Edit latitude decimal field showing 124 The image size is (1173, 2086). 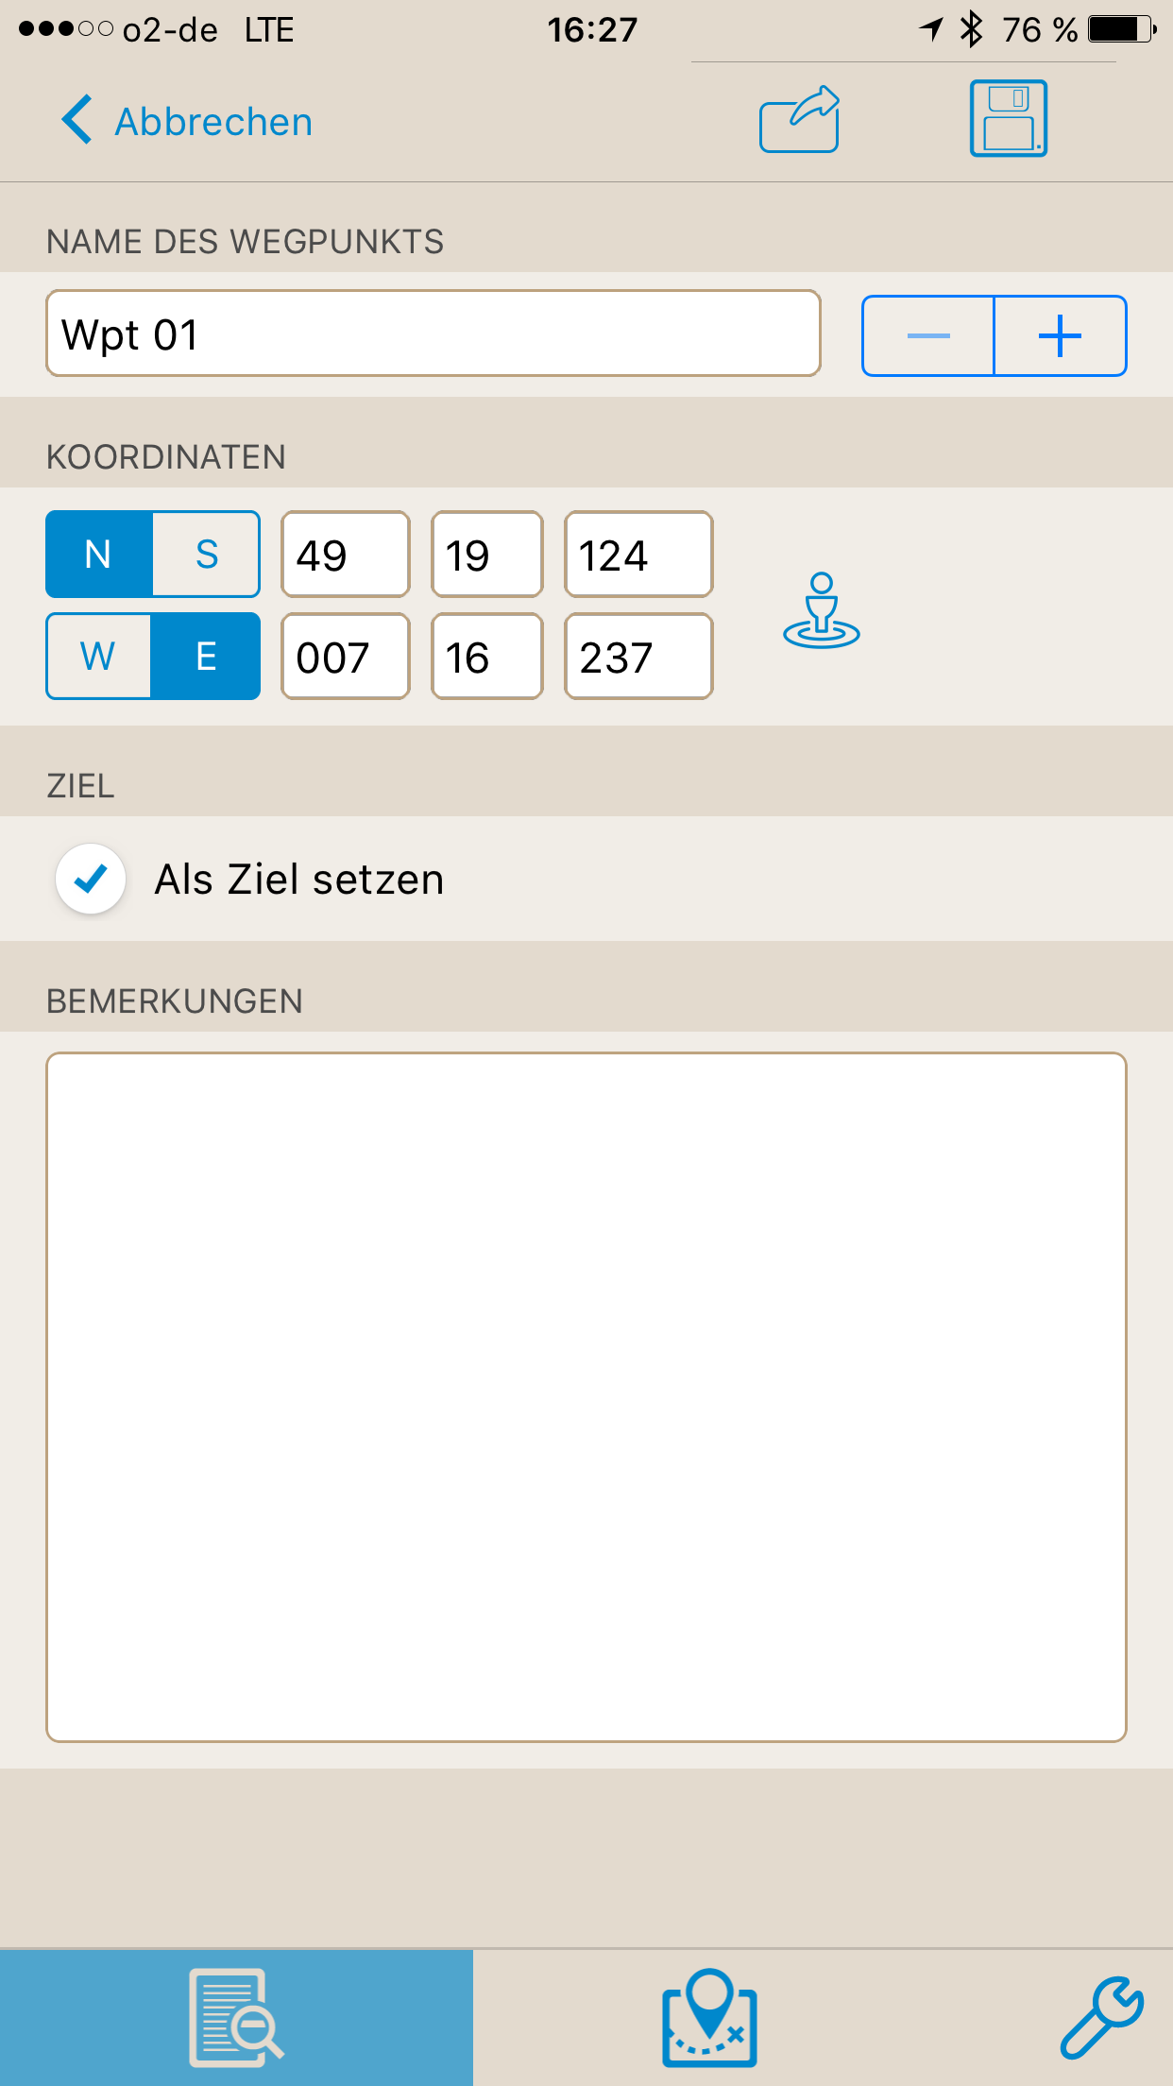[638, 555]
